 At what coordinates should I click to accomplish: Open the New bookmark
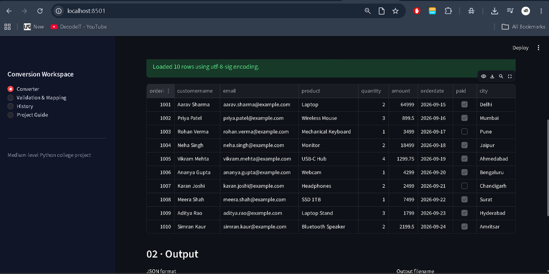34,27
